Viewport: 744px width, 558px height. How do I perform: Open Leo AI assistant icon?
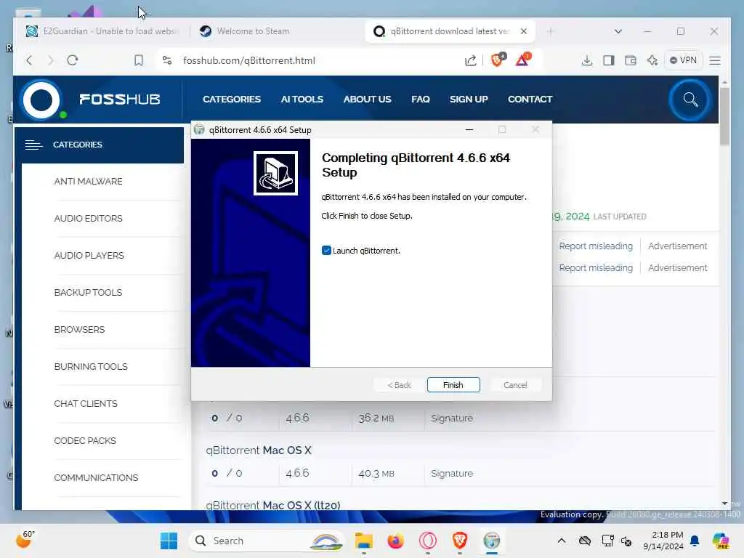(x=652, y=60)
